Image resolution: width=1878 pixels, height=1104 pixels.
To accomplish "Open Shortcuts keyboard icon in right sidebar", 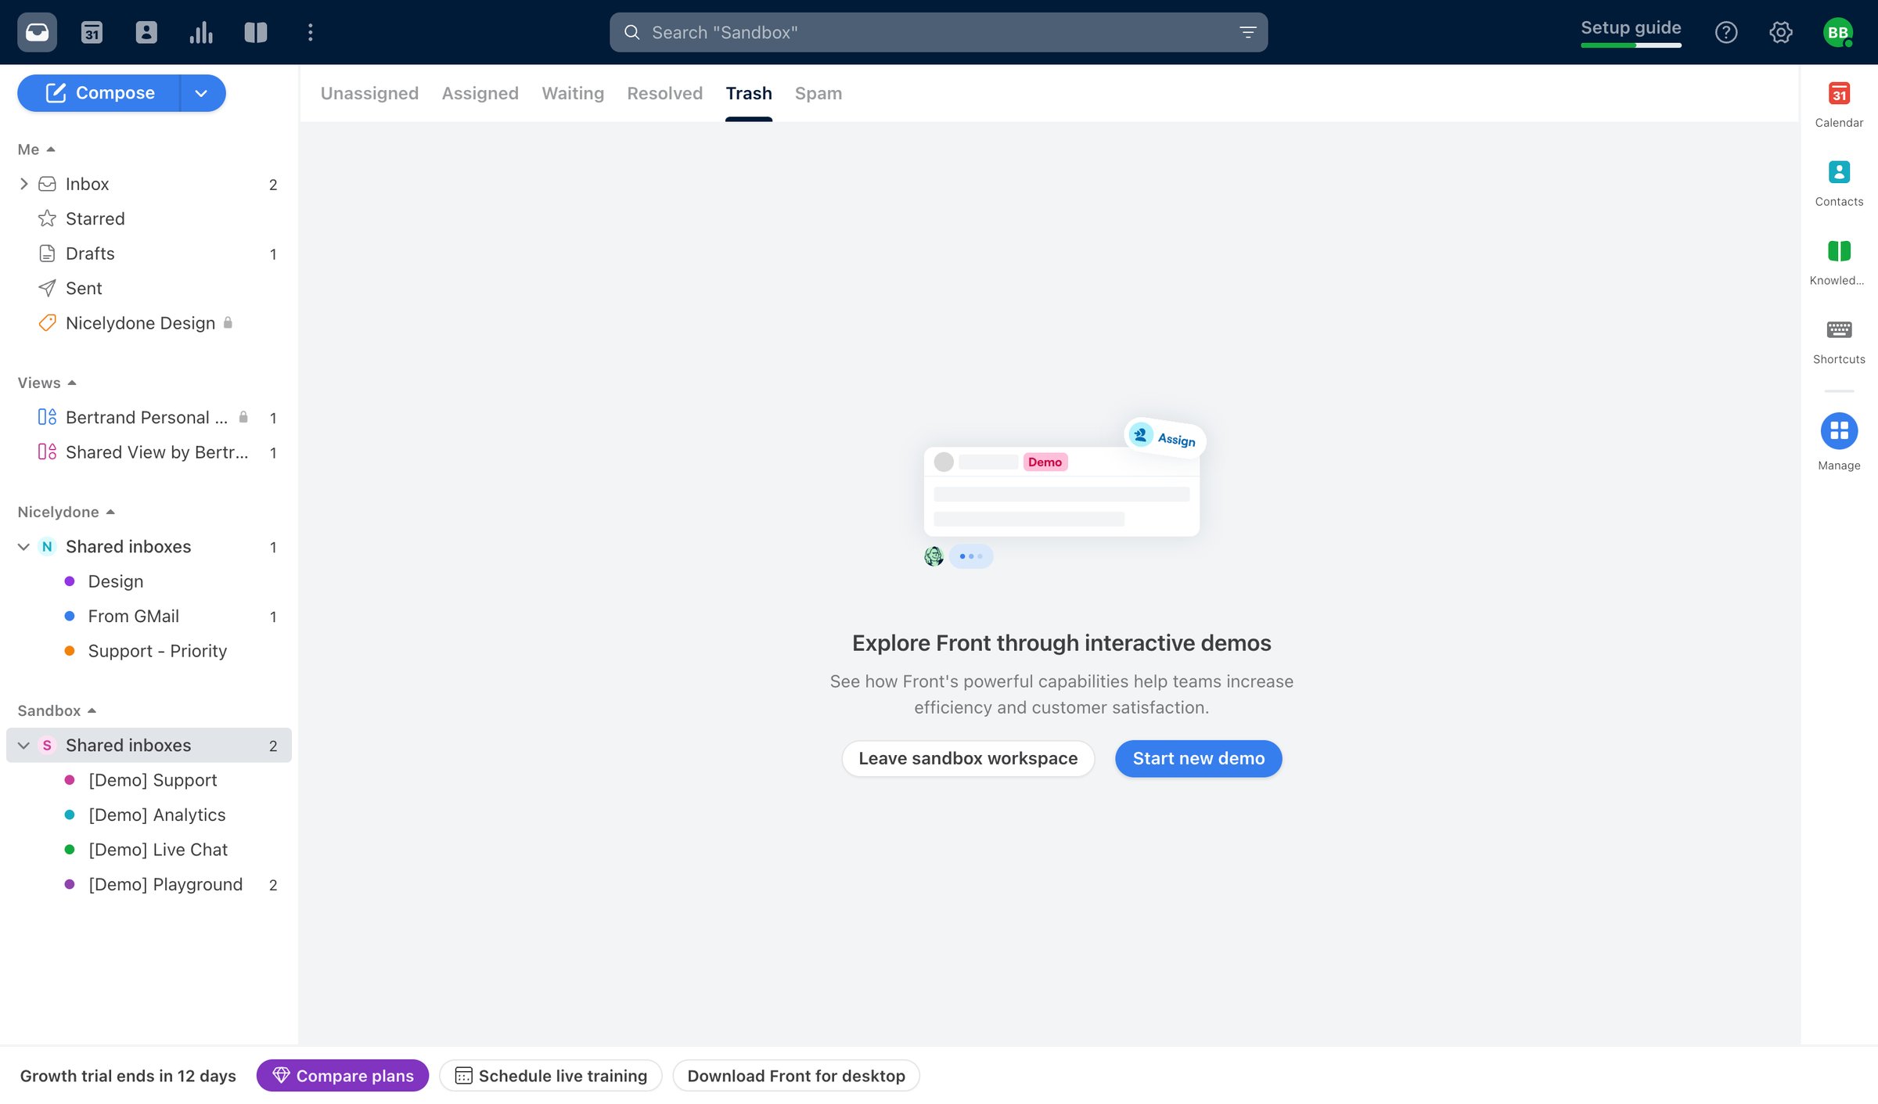I will tap(1839, 341).
